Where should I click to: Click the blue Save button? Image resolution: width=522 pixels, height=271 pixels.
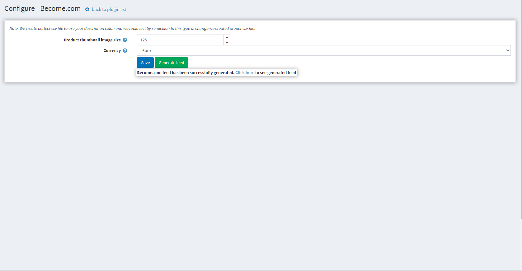pyautogui.click(x=145, y=63)
